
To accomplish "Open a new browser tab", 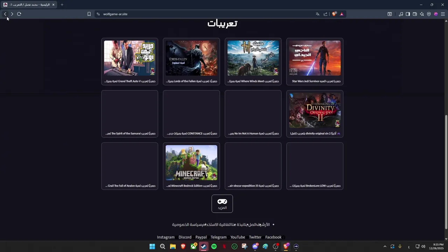I will [x=62, y=5].
